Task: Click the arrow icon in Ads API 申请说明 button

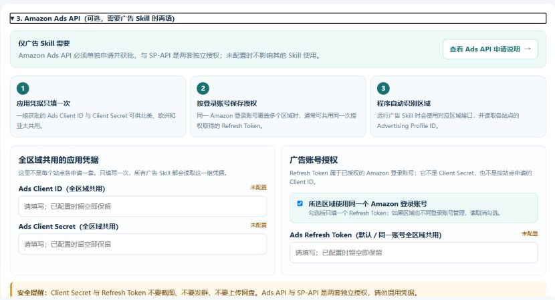Action: point(528,49)
